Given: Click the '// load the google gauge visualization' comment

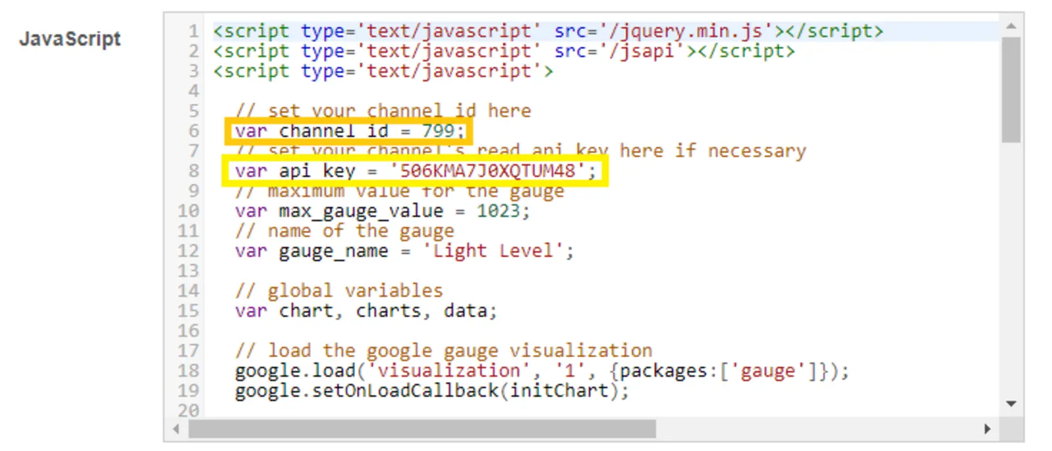Looking at the screenshot, I should 443,351.
